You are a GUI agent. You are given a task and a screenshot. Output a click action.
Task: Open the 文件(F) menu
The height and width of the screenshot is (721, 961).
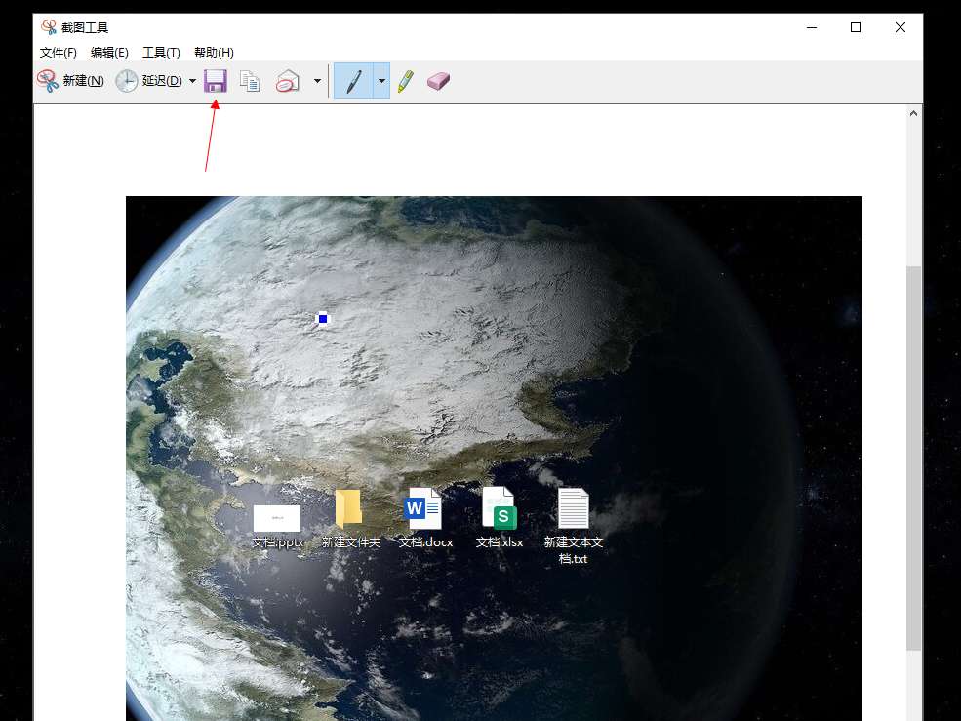pos(59,52)
